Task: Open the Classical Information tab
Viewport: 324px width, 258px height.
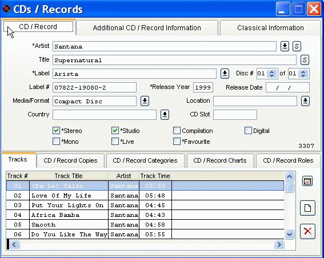Action: (x=270, y=27)
